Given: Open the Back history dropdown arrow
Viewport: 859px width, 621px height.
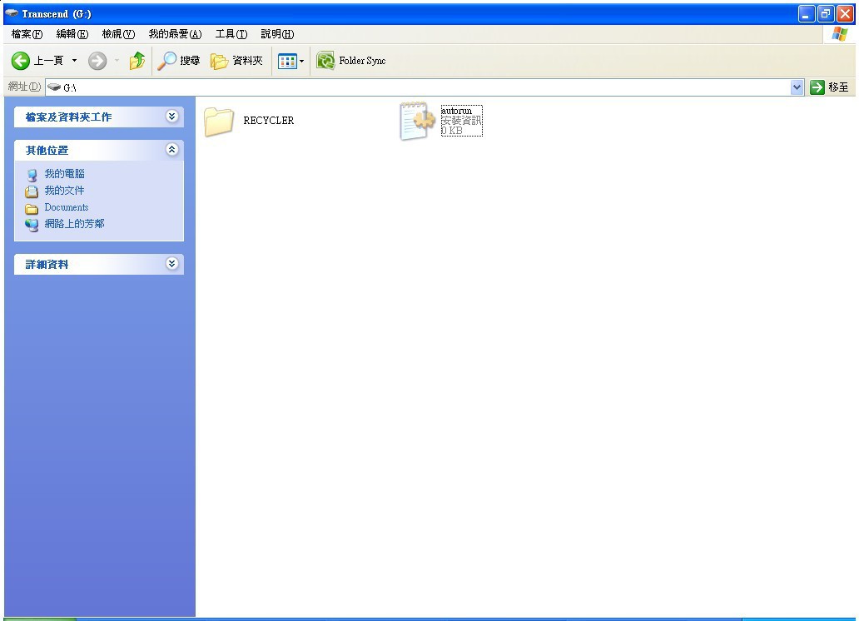Looking at the screenshot, I should pyautogui.click(x=75, y=61).
